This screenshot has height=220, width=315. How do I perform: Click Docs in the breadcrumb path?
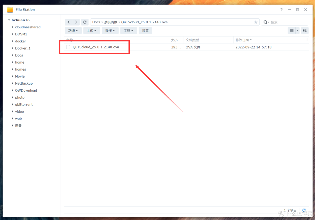(x=96, y=22)
